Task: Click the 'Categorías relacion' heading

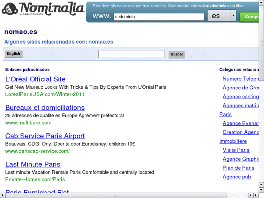Action: 239,70
